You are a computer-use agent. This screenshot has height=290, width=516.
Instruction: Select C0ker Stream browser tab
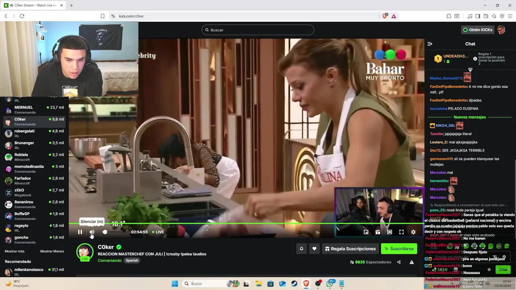pyautogui.click(x=34, y=5)
